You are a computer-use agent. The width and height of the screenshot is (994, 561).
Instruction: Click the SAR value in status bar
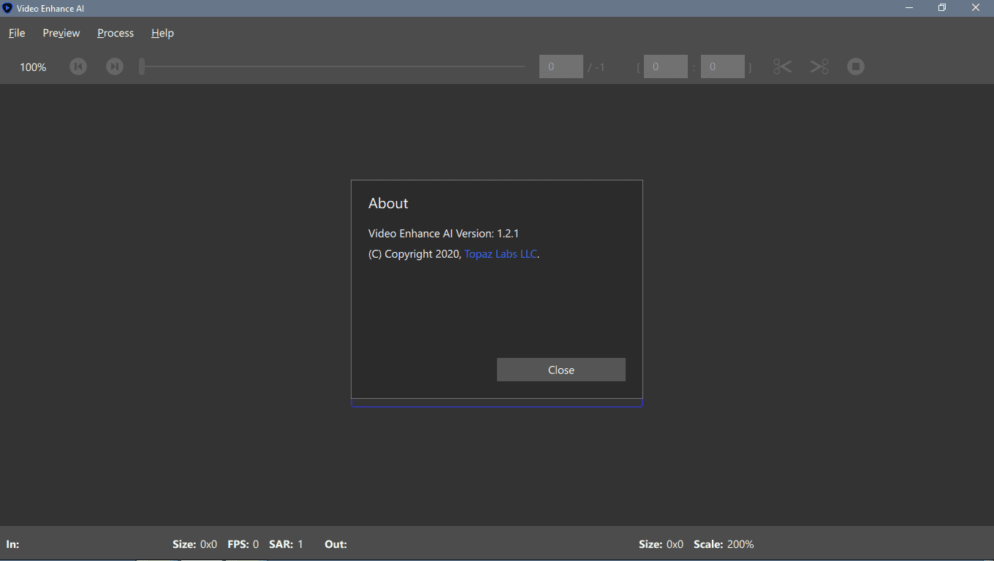[x=300, y=544]
